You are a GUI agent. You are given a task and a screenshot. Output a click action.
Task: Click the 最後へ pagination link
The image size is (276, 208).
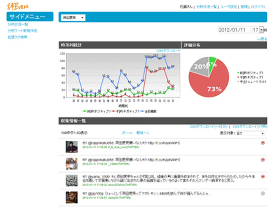pos(142,133)
